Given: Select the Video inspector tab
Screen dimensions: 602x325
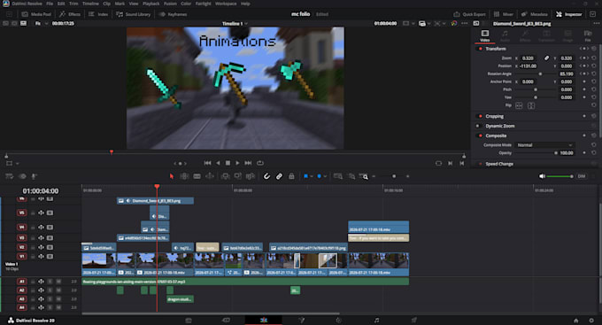Looking at the screenshot, I should click(485, 35).
